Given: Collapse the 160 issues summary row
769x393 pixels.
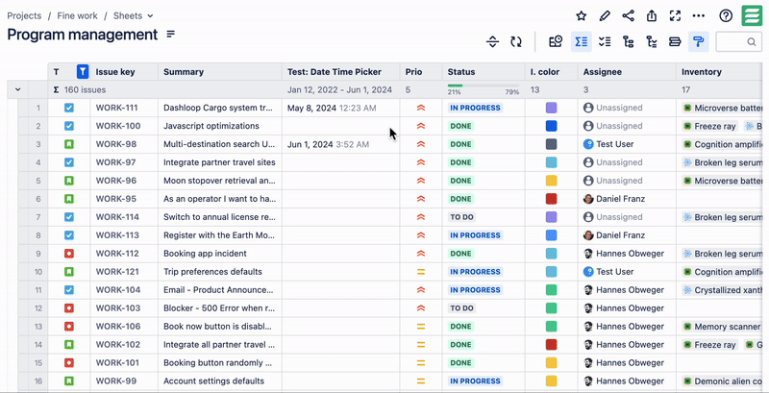Looking at the screenshot, I should [x=17, y=89].
